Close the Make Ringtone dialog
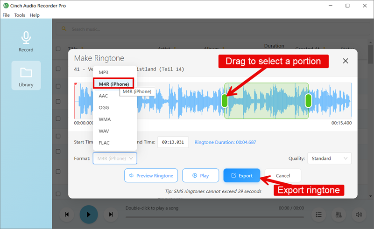Viewport: 374px width, 229px height. tap(346, 61)
